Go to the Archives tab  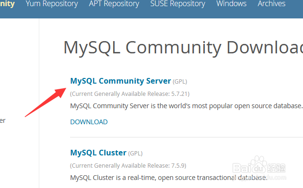pos(271,4)
